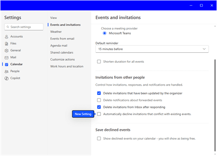
Task: Uncheck Delete invitations updated by the organizer
Action: pyautogui.click(x=99, y=93)
